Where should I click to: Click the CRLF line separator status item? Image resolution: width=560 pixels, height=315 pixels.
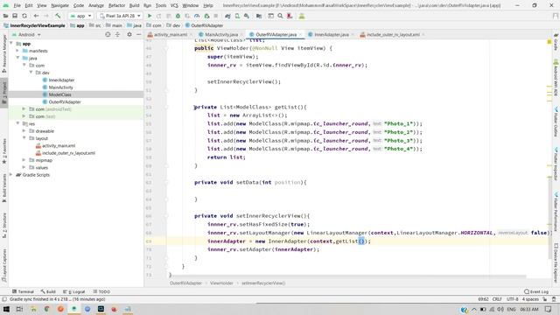497,299
